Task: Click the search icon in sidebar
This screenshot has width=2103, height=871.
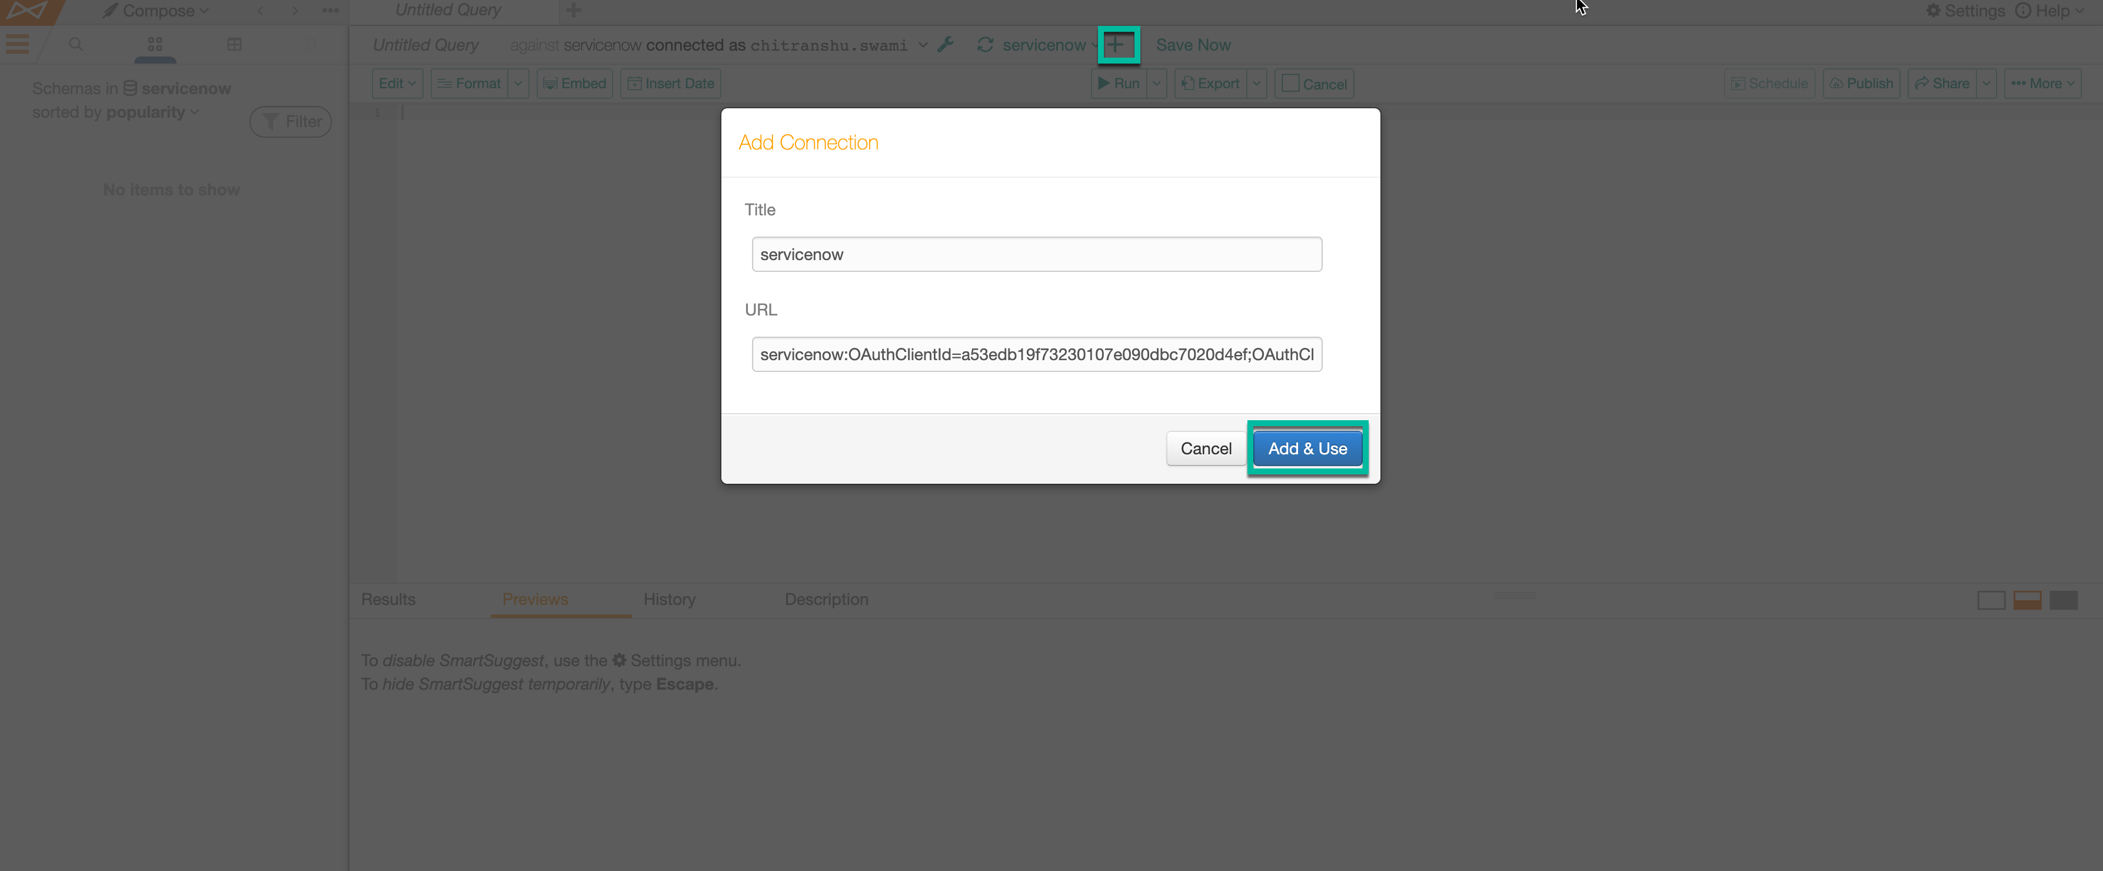Action: (x=76, y=44)
